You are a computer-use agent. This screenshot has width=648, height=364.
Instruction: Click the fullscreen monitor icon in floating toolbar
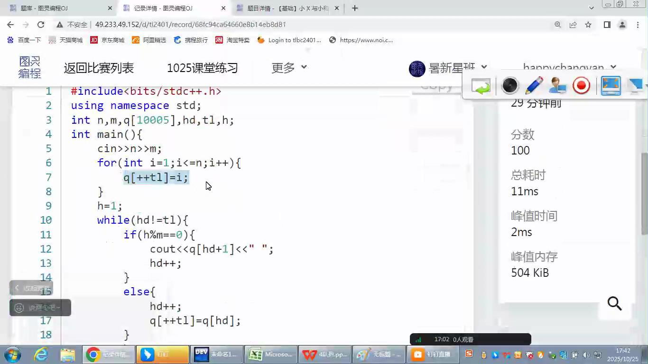point(611,86)
